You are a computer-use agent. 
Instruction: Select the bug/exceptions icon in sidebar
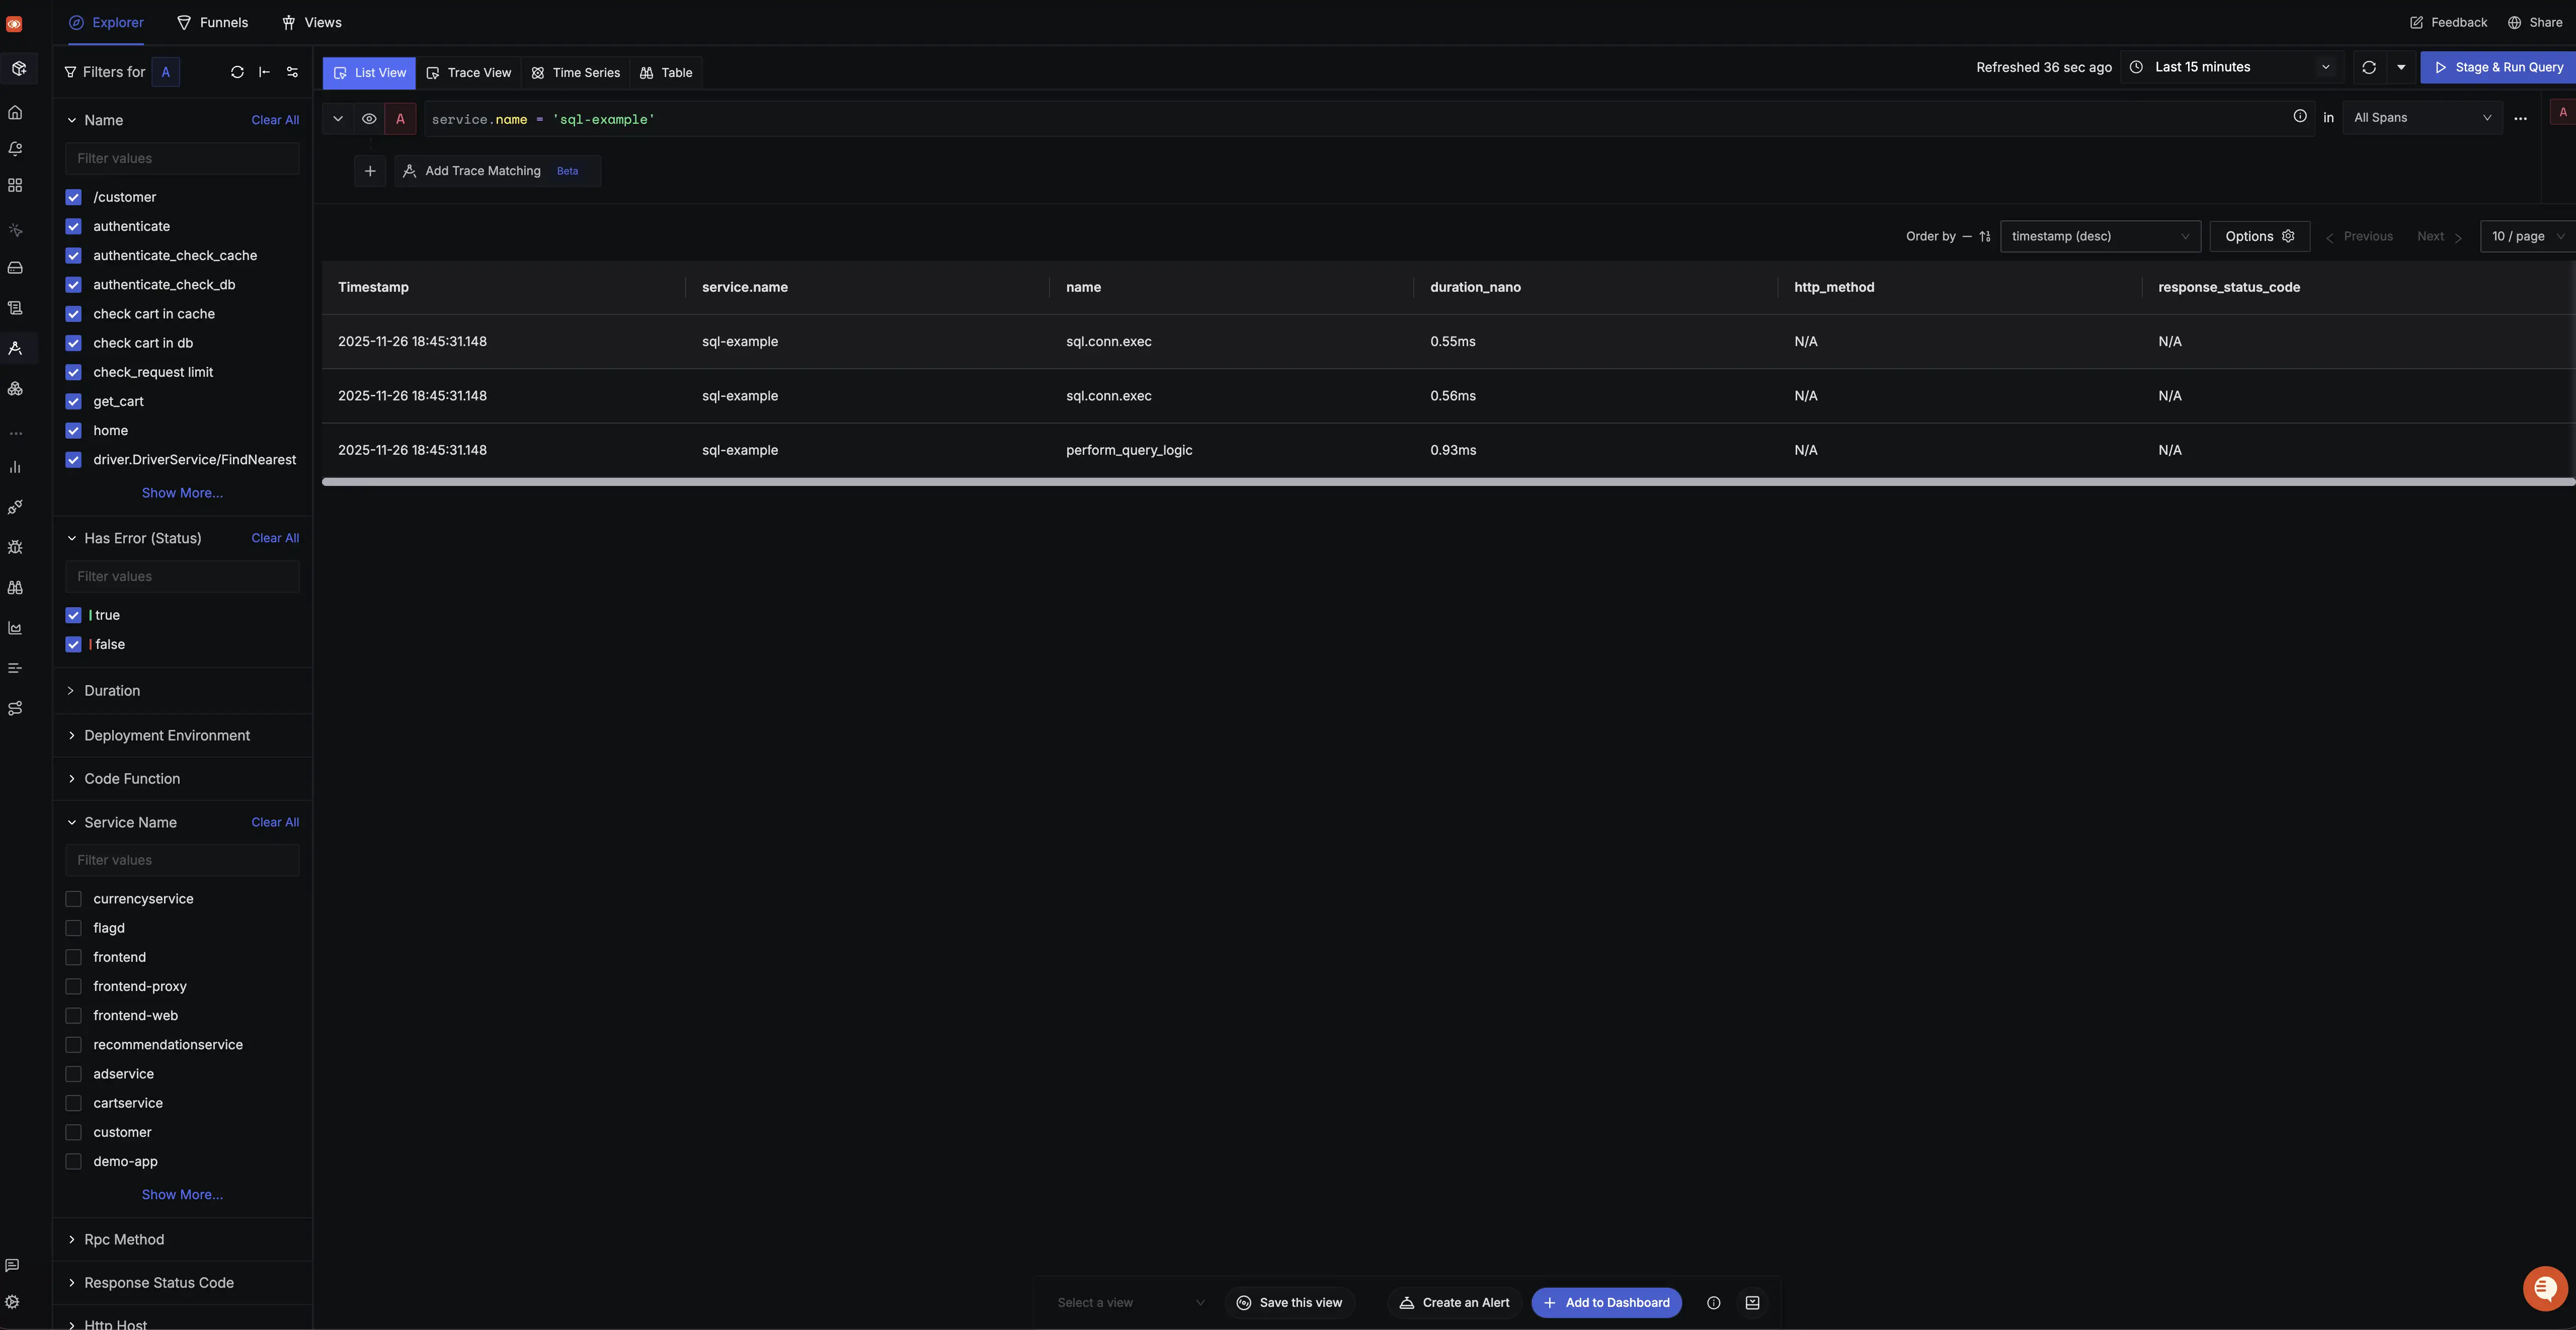(x=16, y=547)
